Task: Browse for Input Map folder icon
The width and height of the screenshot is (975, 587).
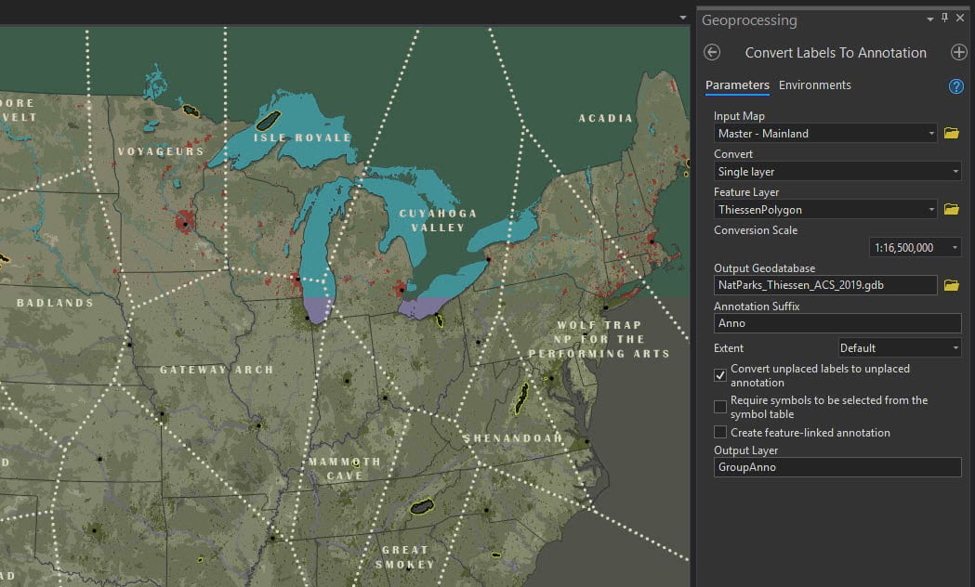Action: coord(952,133)
